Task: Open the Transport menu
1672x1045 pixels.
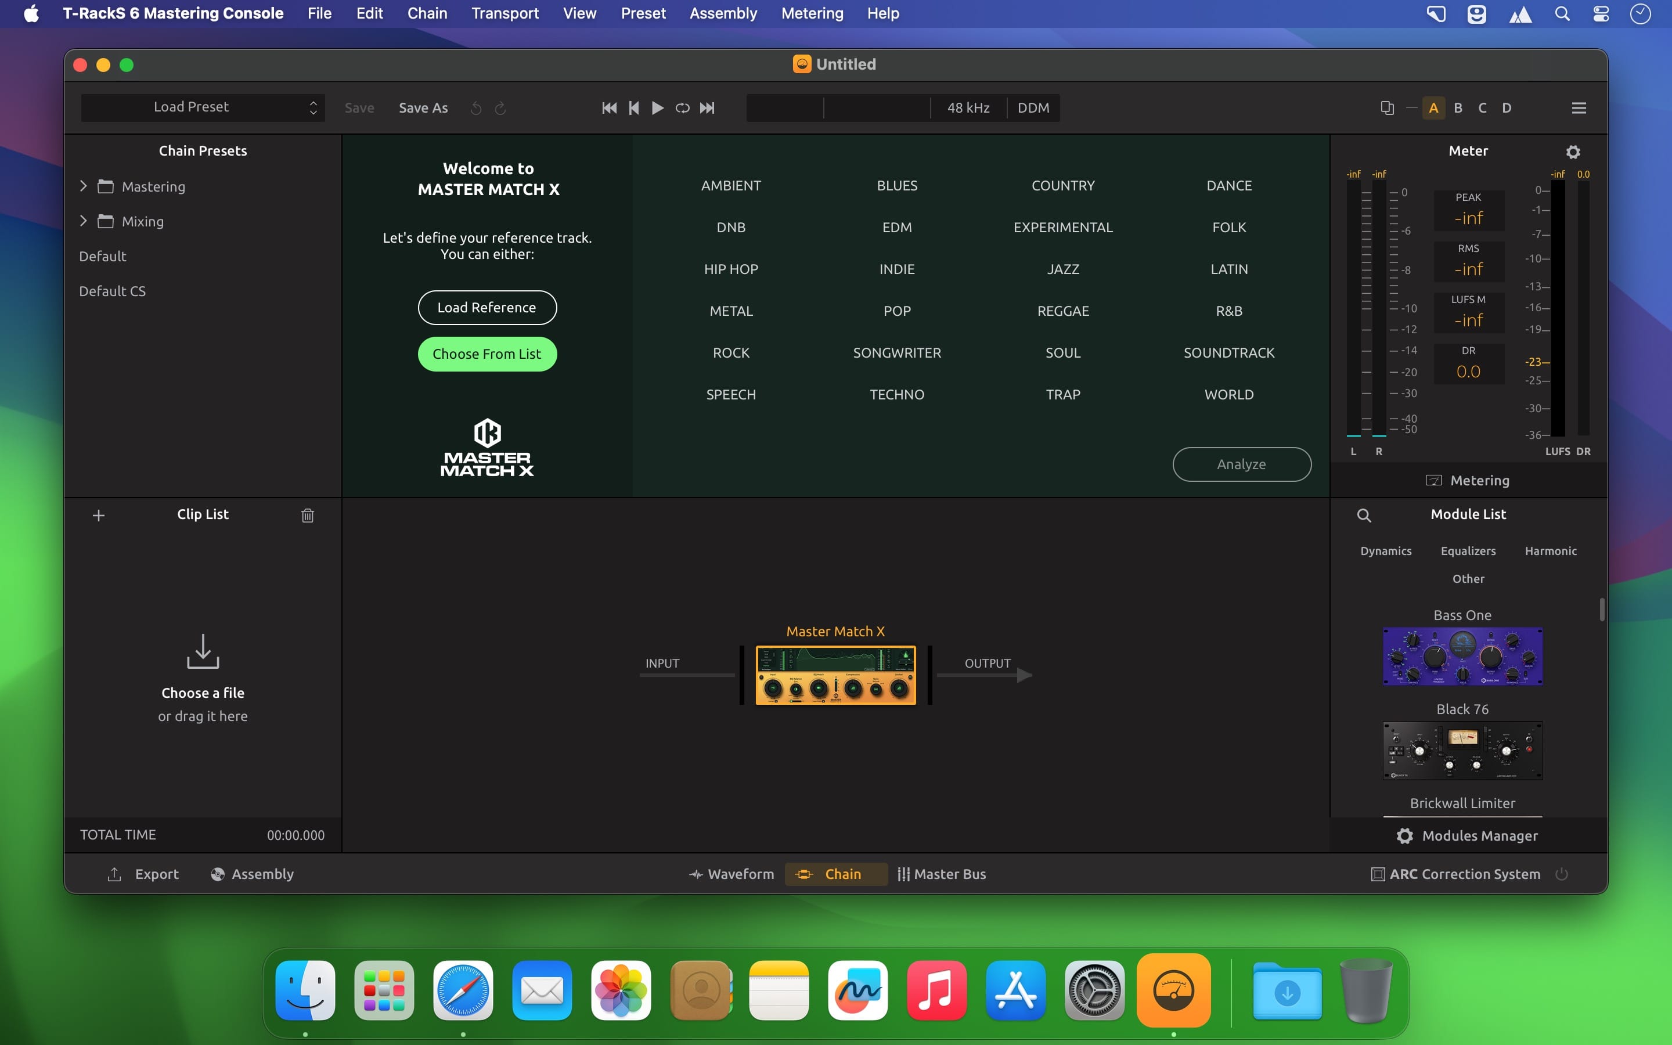Action: pyautogui.click(x=505, y=13)
